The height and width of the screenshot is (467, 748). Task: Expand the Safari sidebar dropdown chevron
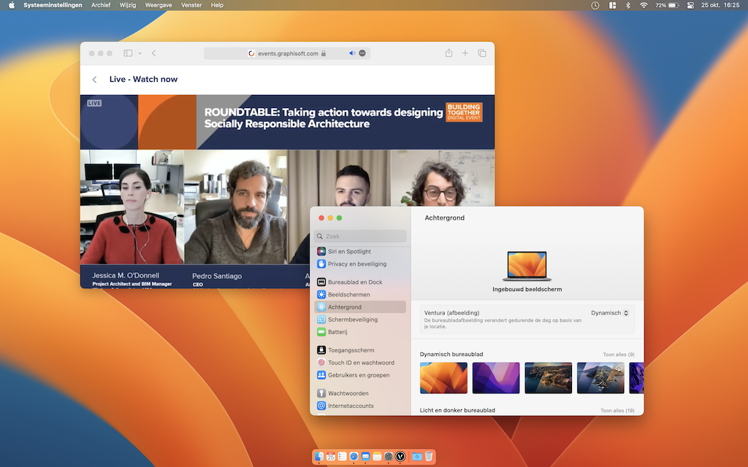(140, 53)
